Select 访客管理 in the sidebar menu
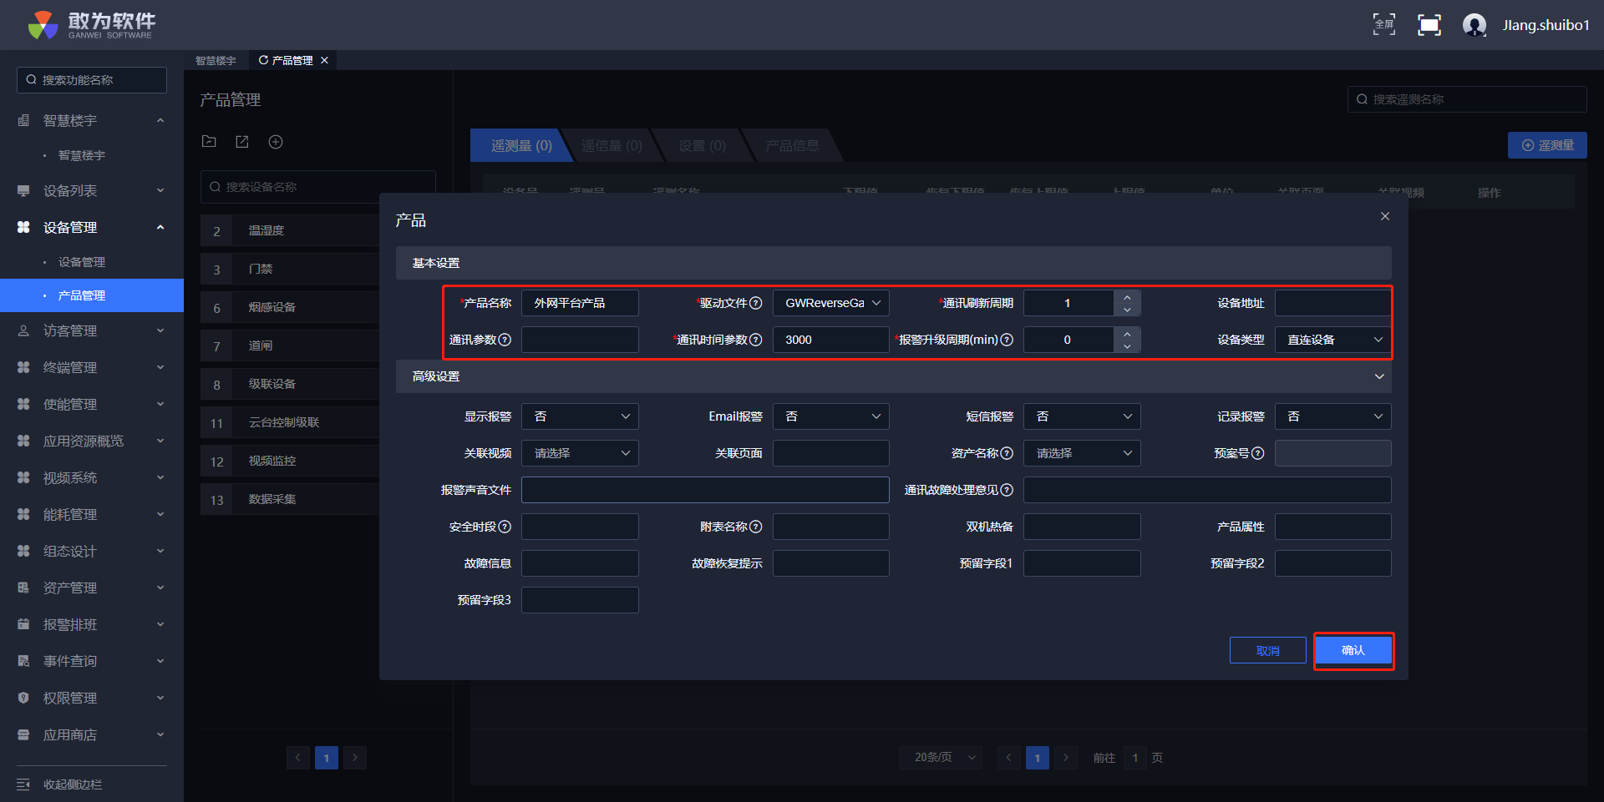Image resolution: width=1604 pixels, height=802 pixels. coord(70,331)
